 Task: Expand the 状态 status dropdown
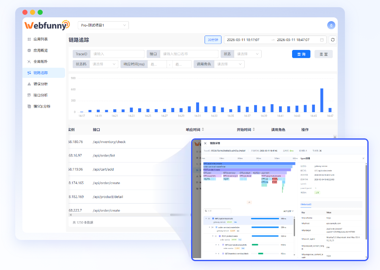pyautogui.click(x=247, y=54)
